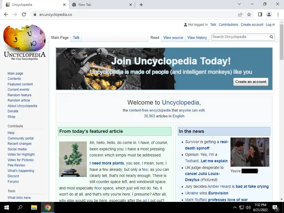Viewport: 284px width, 213px height.
Task: Open the tab search chevron
Action: [239, 4]
